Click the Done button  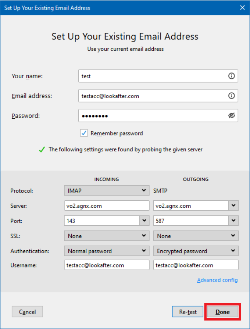coord(222,312)
